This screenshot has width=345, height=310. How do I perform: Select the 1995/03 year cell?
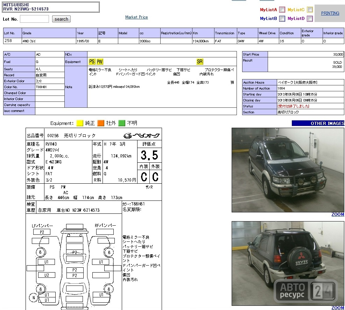click(x=87, y=41)
